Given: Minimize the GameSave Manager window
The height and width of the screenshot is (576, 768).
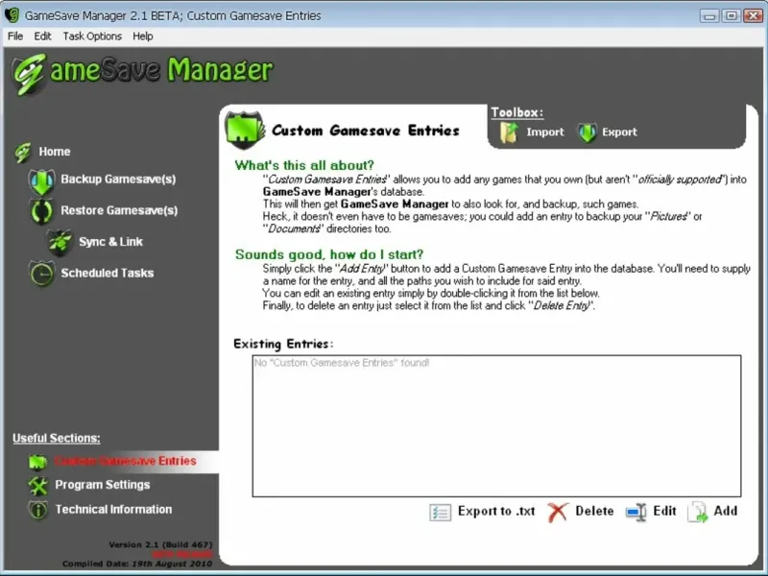Looking at the screenshot, I should [708, 15].
